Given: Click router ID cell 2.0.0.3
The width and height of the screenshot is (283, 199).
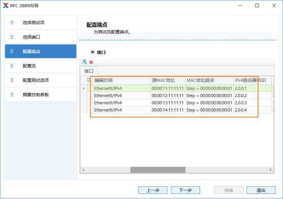Looking at the screenshot, I should 253,103.
